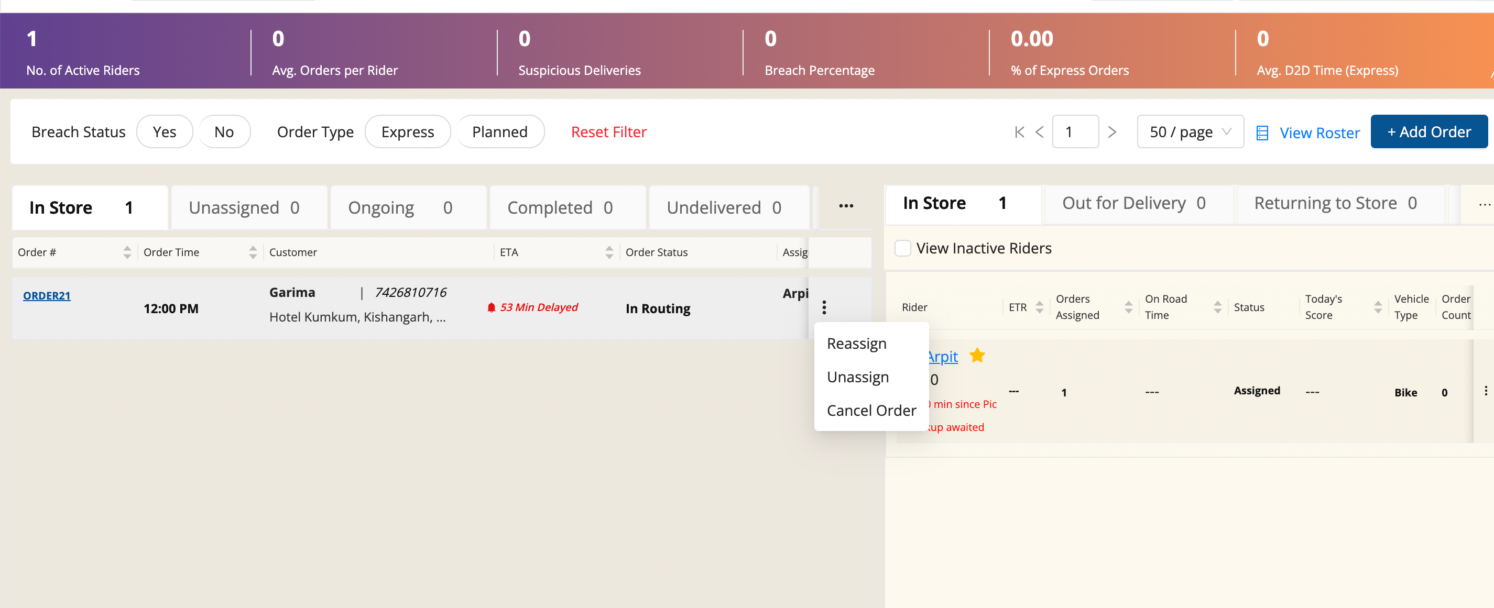Screen dimensions: 1494x608
Task: Open the 50 / page dropdown
Action: [x=1190, y=132]
